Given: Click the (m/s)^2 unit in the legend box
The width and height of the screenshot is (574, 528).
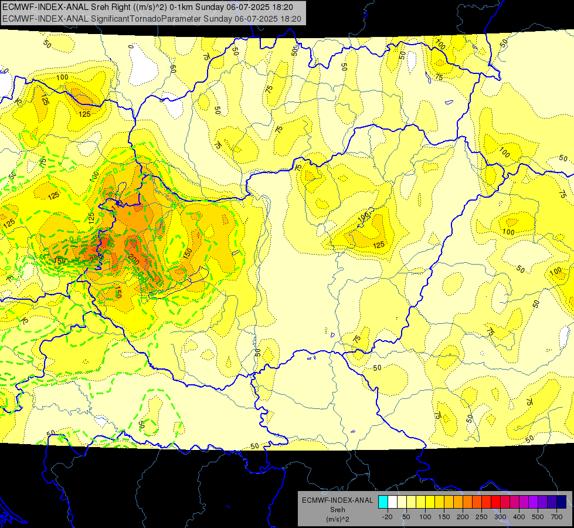Looking at the screenshot, I should pos(337,519).
